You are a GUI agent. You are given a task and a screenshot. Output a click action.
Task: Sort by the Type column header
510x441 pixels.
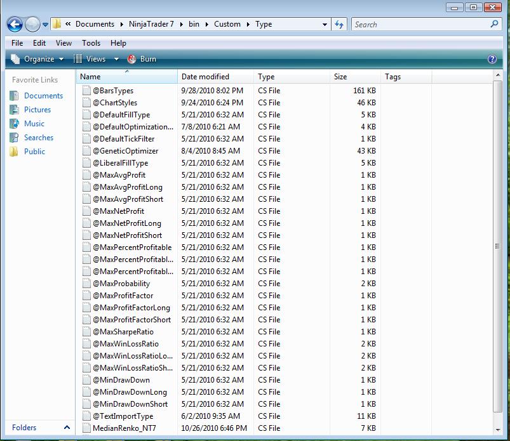(x=292, y=77)
